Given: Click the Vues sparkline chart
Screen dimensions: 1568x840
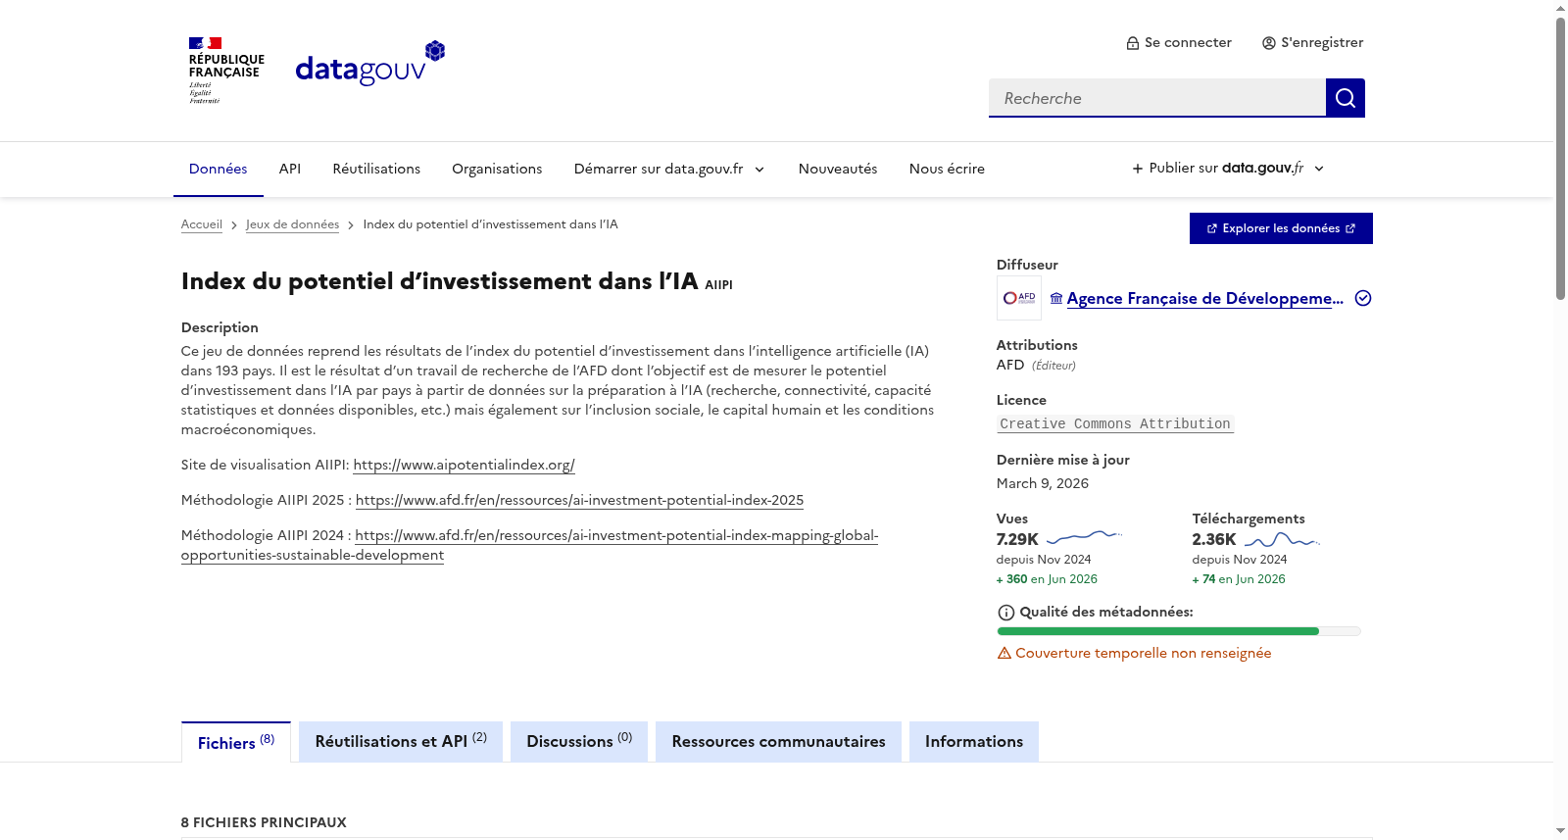Looking at the screenshot, I should 1084,536.
